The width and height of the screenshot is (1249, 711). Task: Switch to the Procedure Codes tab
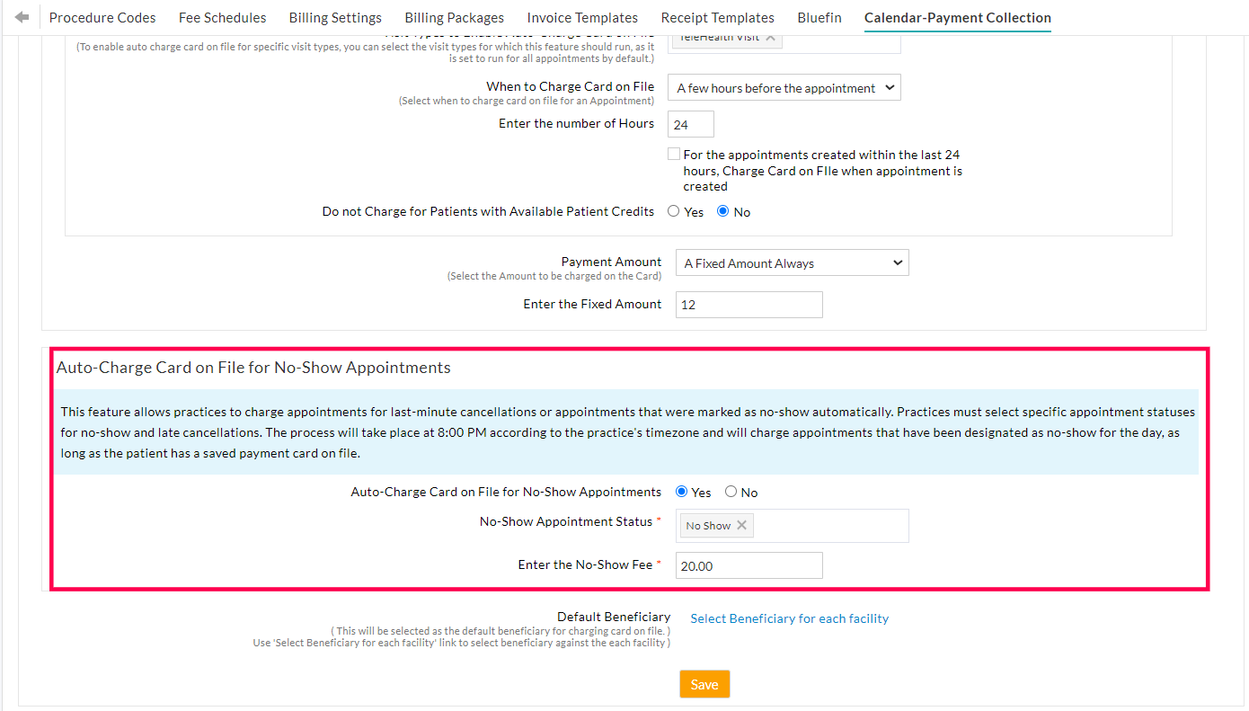(102, 17)
